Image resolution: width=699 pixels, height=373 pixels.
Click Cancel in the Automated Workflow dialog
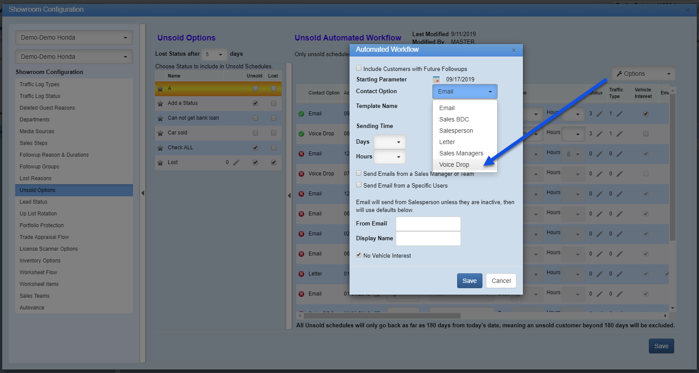tap(501, 281)
